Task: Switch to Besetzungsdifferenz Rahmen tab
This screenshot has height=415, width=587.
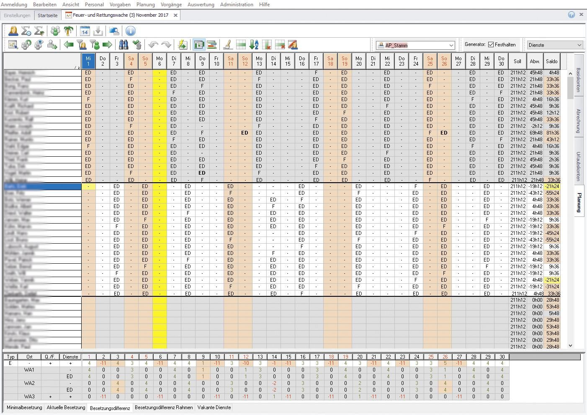Action: coord(164,407)
